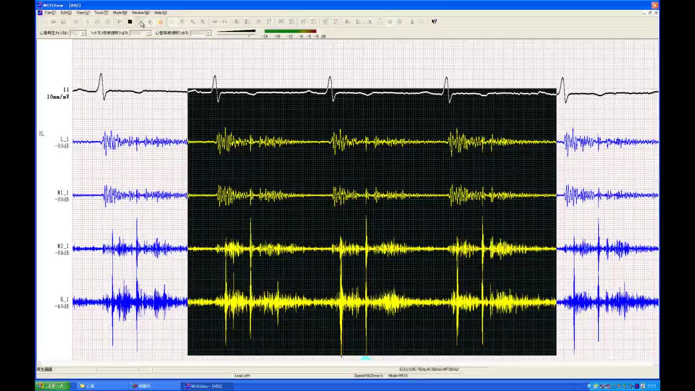695x391 pixels.
Task: Click the MCGView icon in the title bar
Action: pos(40,5)
